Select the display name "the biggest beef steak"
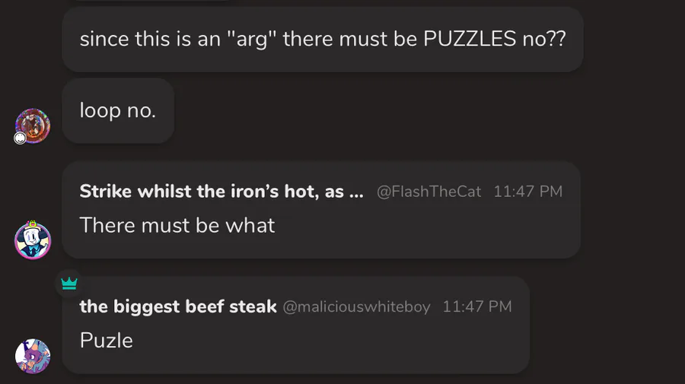Image resolution: width=685 pixels, height=384 pixels. [177, 306]
